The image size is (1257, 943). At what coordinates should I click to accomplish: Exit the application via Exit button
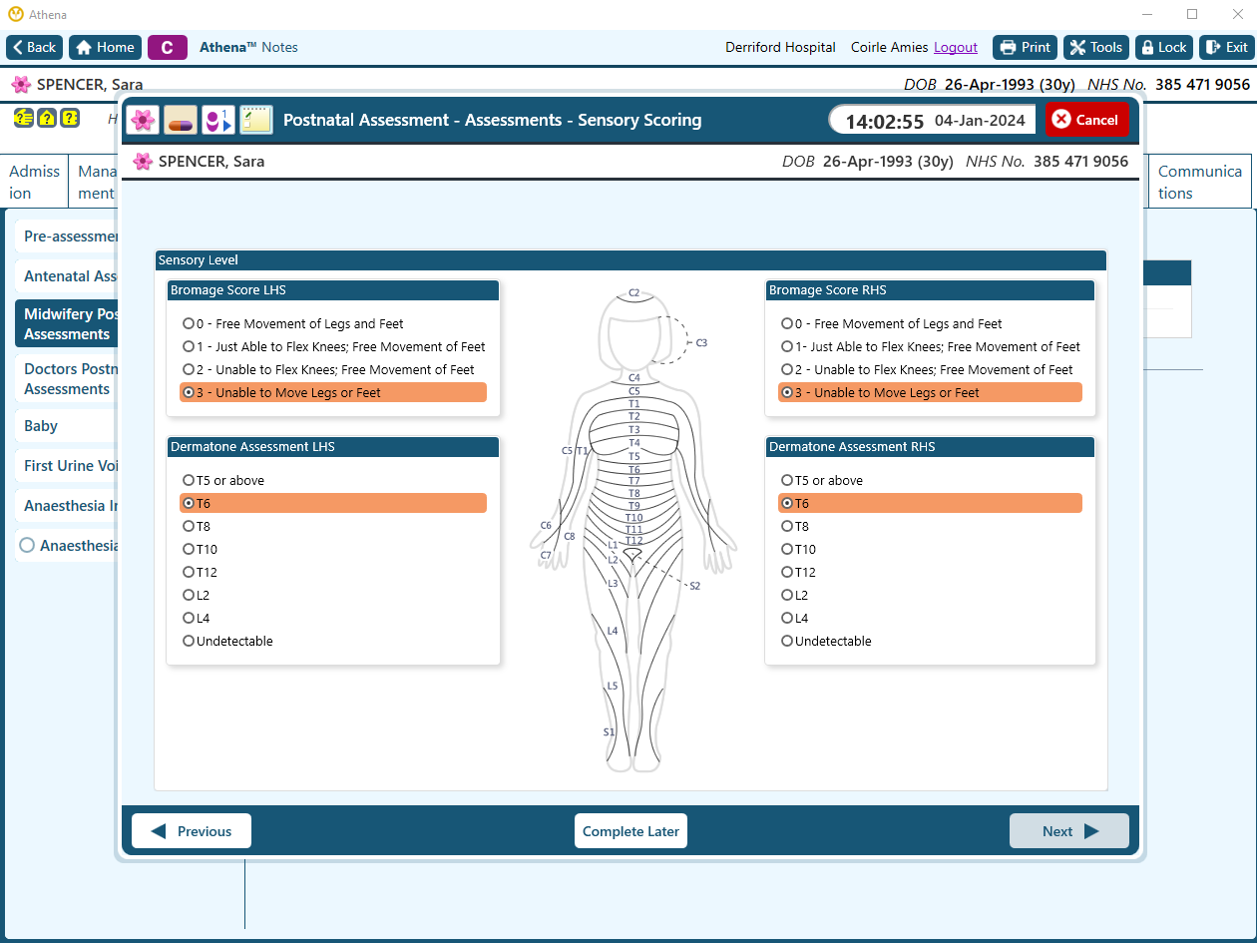point(1226,47)
